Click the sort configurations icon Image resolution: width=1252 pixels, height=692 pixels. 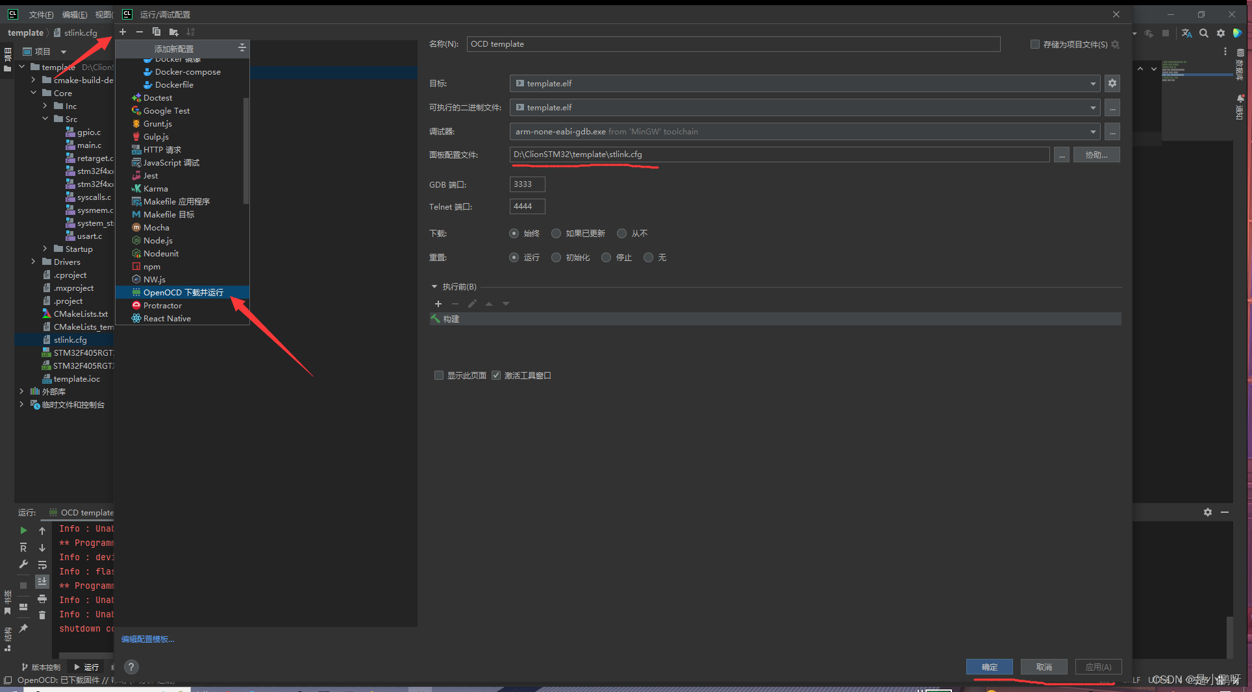(190, 32)
